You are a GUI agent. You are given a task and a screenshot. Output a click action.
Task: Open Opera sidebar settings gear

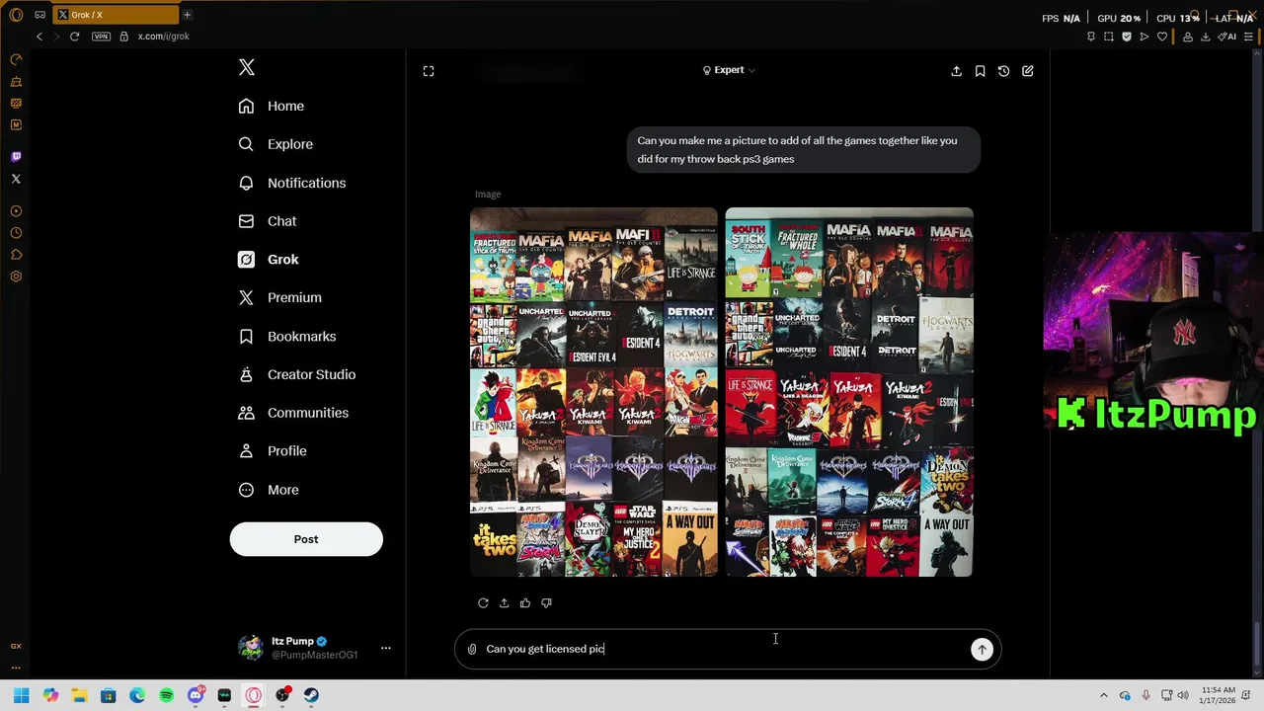coord(16,276)
